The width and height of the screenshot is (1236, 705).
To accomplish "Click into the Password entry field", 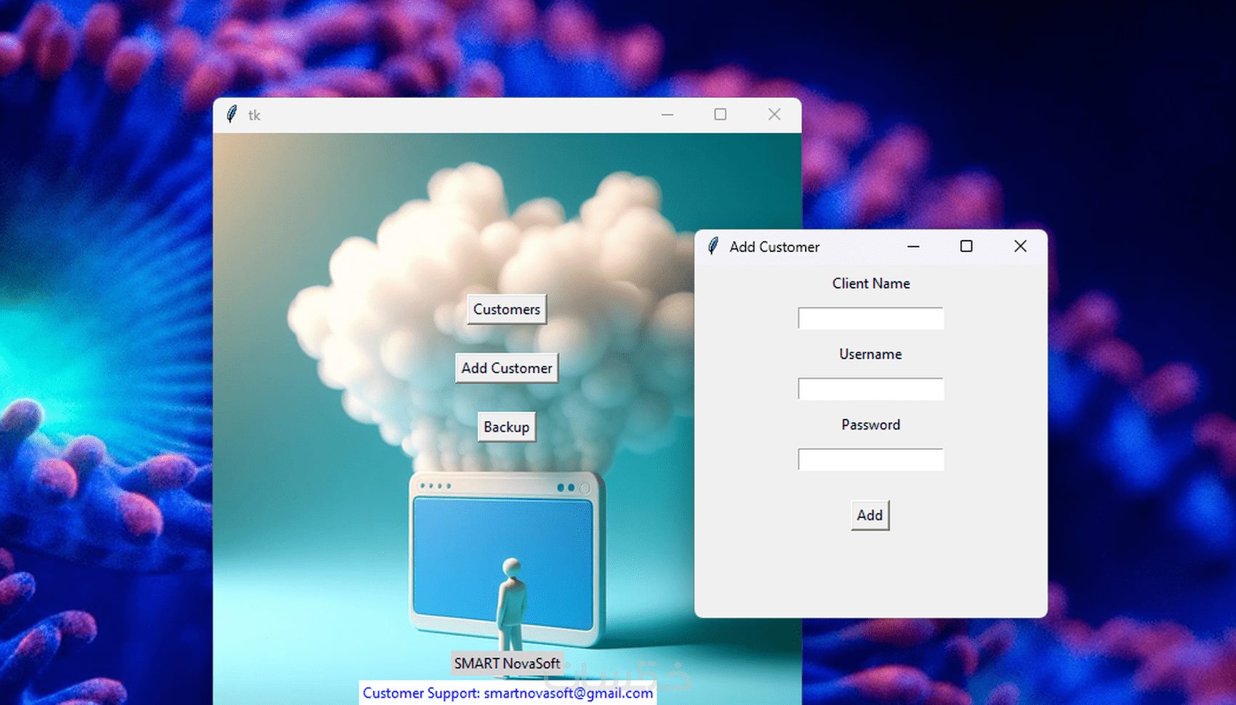I will tap(870, 459).
